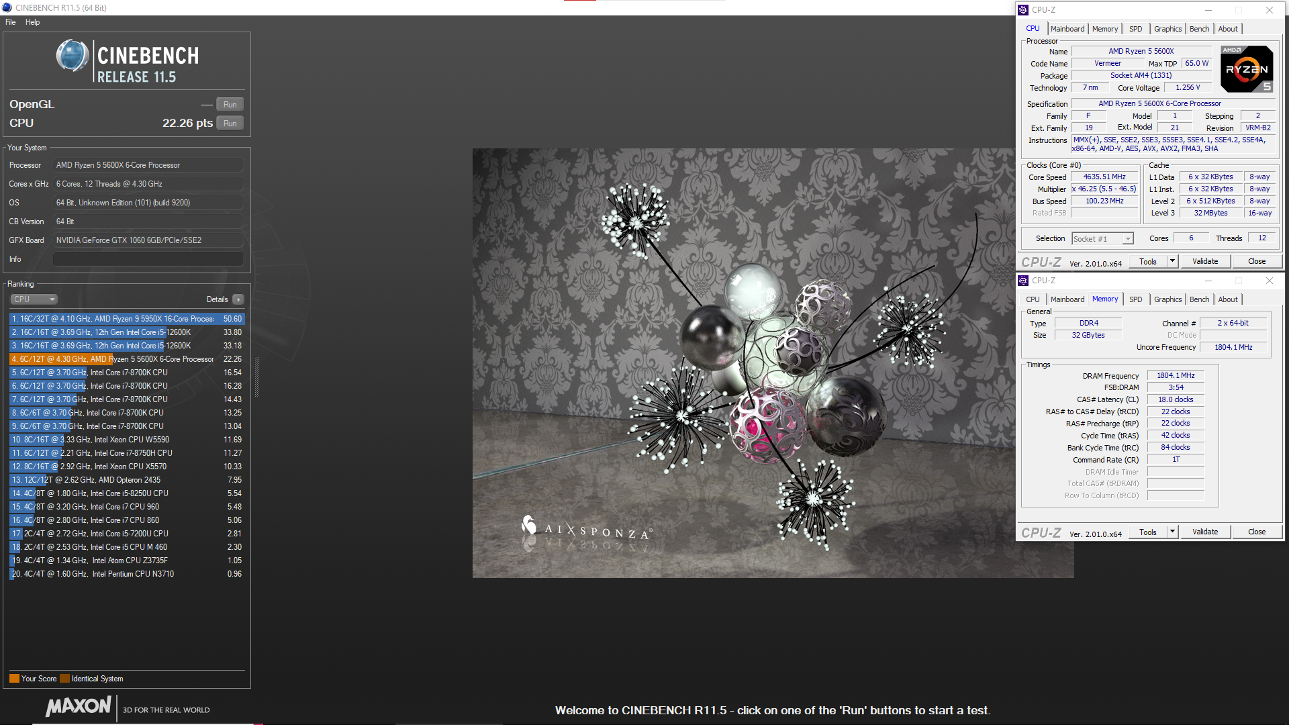Click Validate in lower CPU-Z window
This screenshot has width=1289, height=725.
pyautogui.click(x=1205, y=532)
